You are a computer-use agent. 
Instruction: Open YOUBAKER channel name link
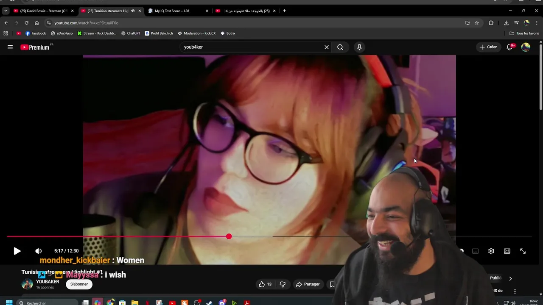[x=48, y=282]
